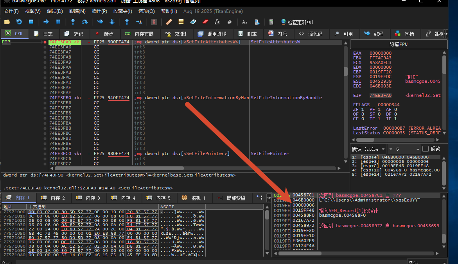Restart the debugged program
This screenshot has width=458, height=264.
tap(19, 22)
